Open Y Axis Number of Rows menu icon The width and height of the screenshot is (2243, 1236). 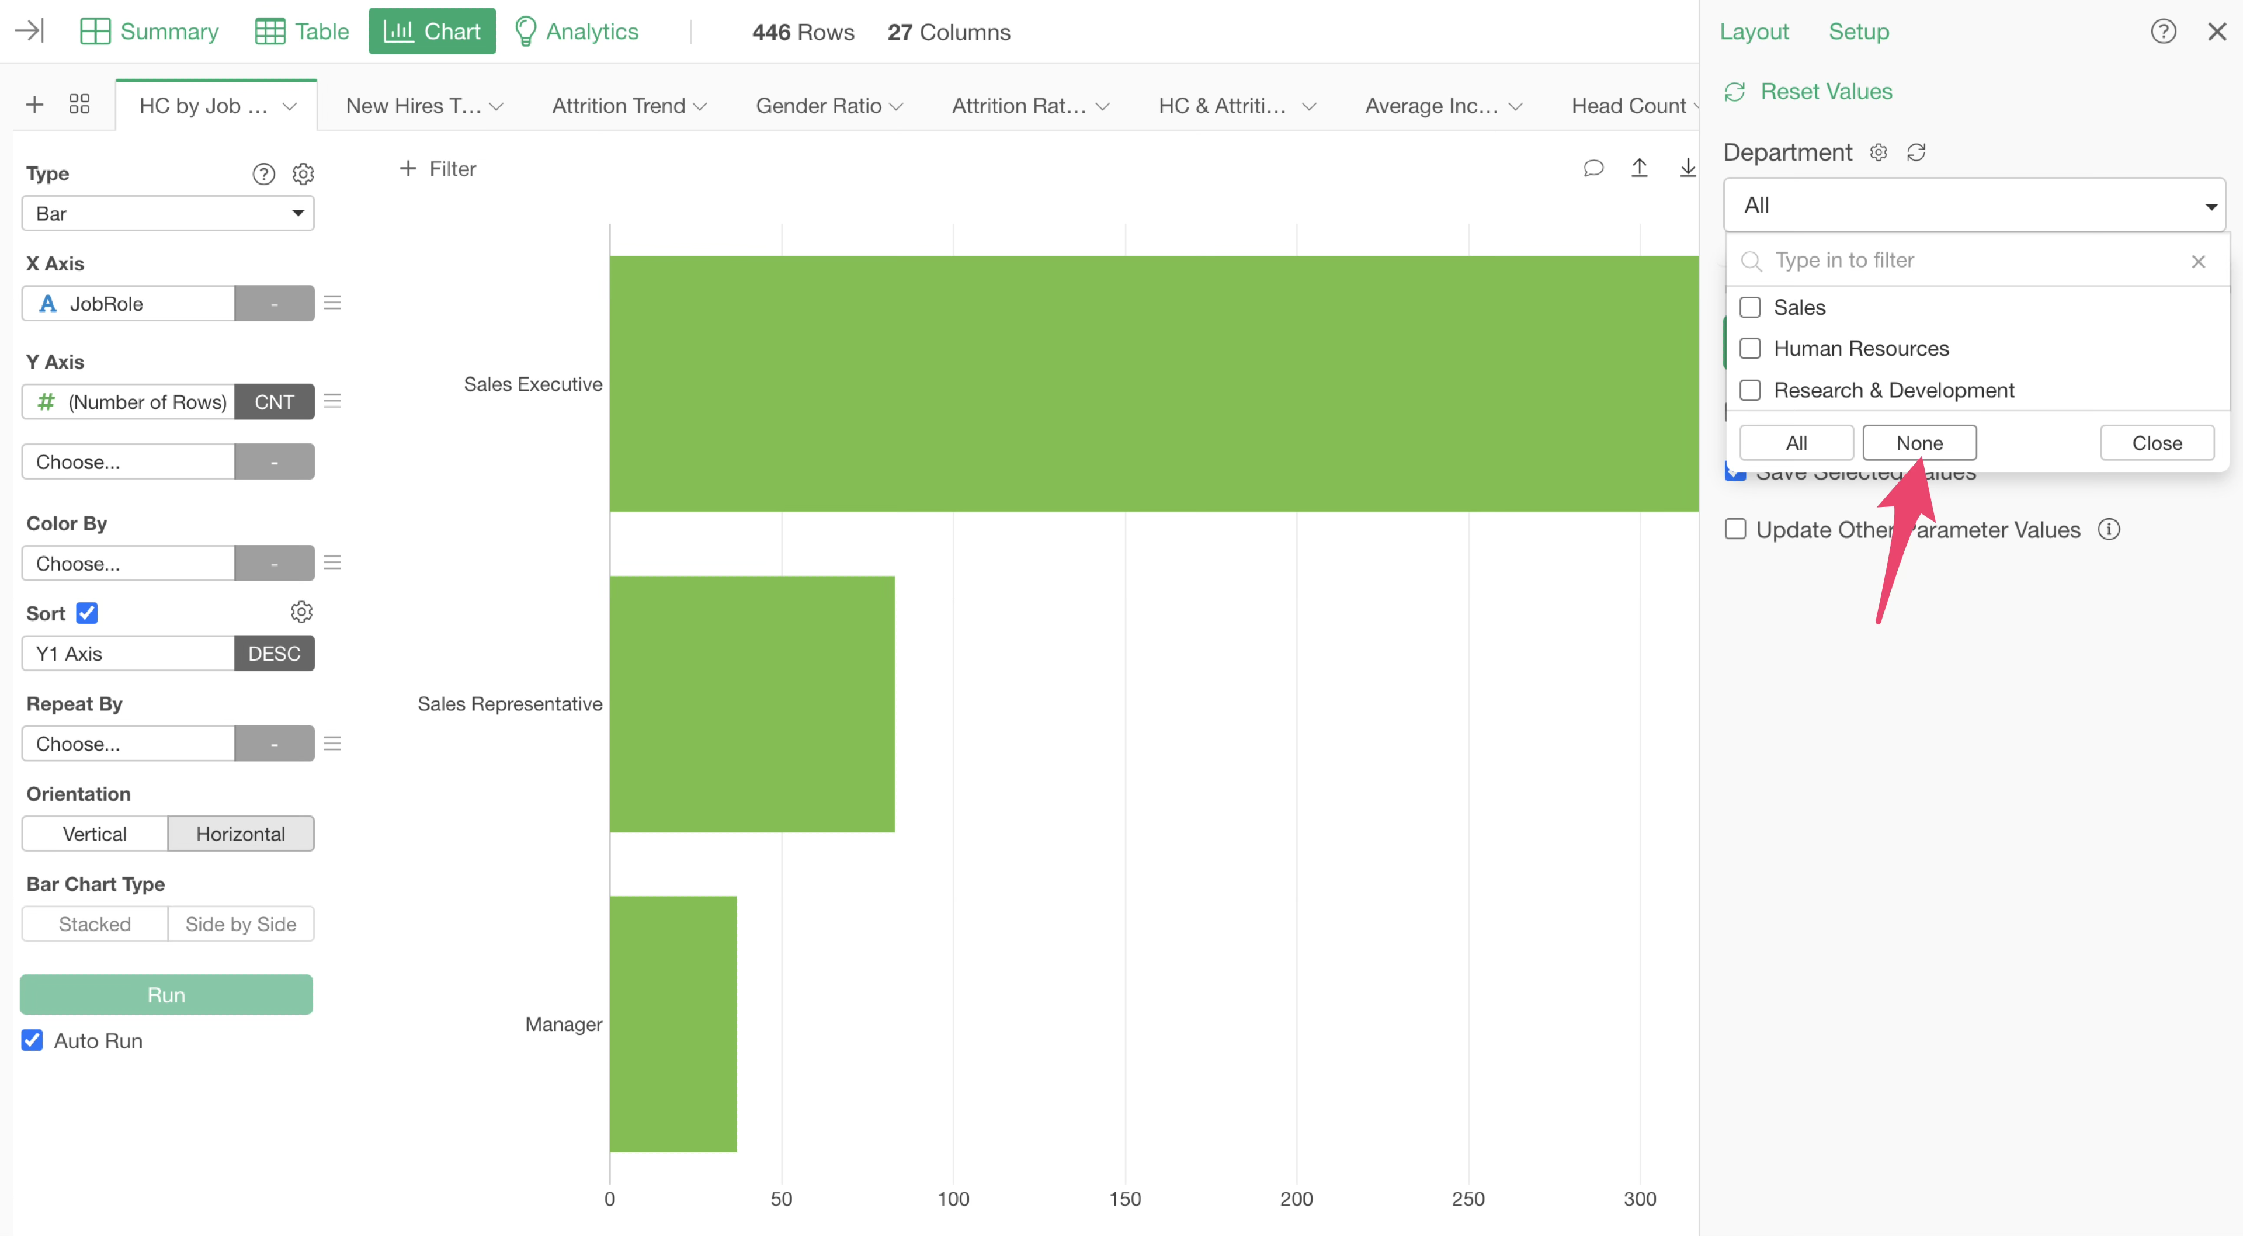(x=332, y=401)
